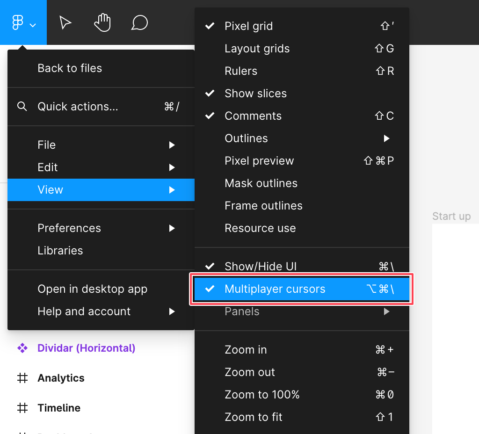Select the Comment tool in the toolbar
This screenshot has height=434, width=479.
(x=139, y=22)
